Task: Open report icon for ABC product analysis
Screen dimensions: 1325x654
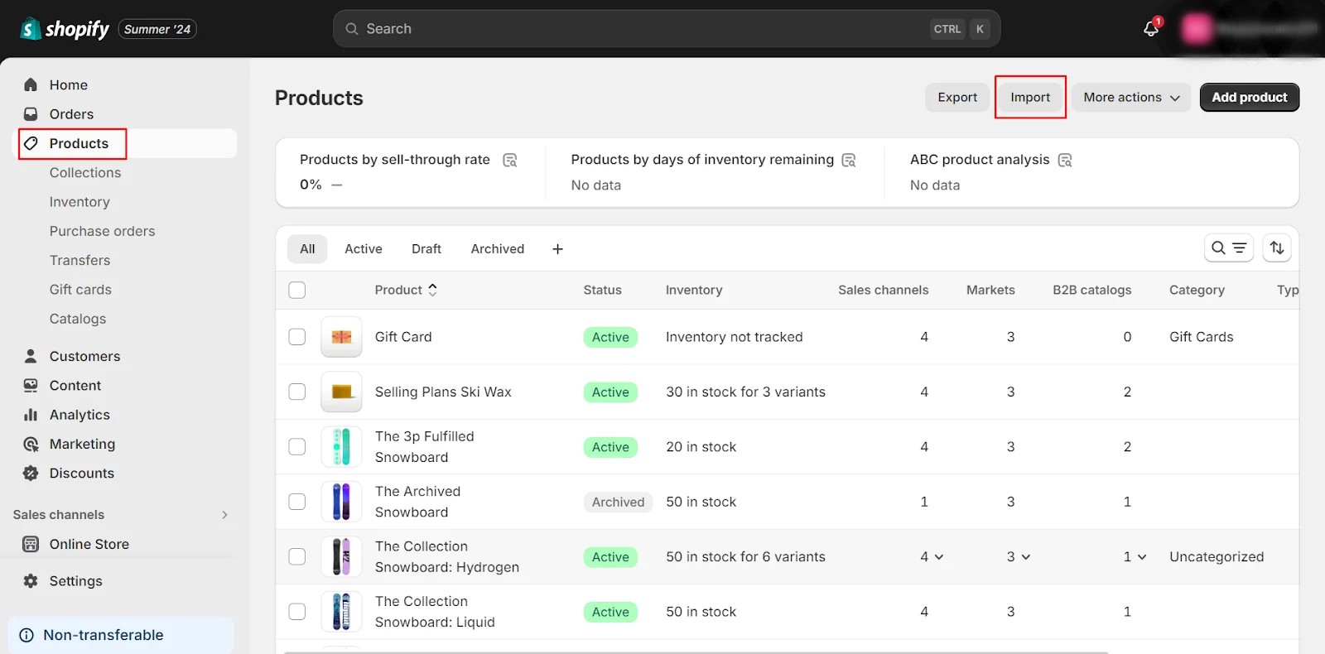Action: 1065,160
